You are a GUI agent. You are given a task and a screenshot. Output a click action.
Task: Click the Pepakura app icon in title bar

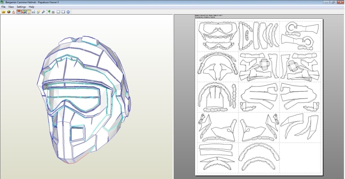(x=2, y=2)
